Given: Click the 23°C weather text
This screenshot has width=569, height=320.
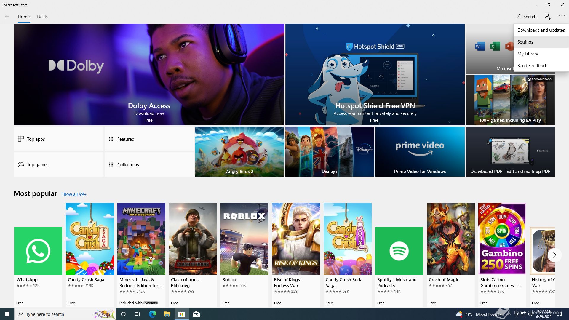Looking at the screenshot, I should (469, 314).
